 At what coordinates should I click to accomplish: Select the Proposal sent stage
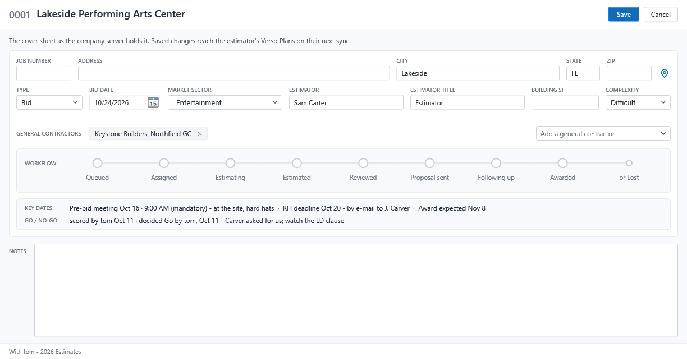click(x=429, y=163)
